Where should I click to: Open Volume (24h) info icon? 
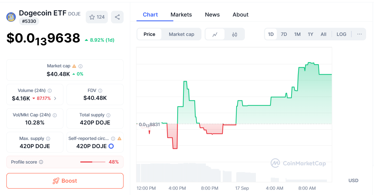pos(50,91)
